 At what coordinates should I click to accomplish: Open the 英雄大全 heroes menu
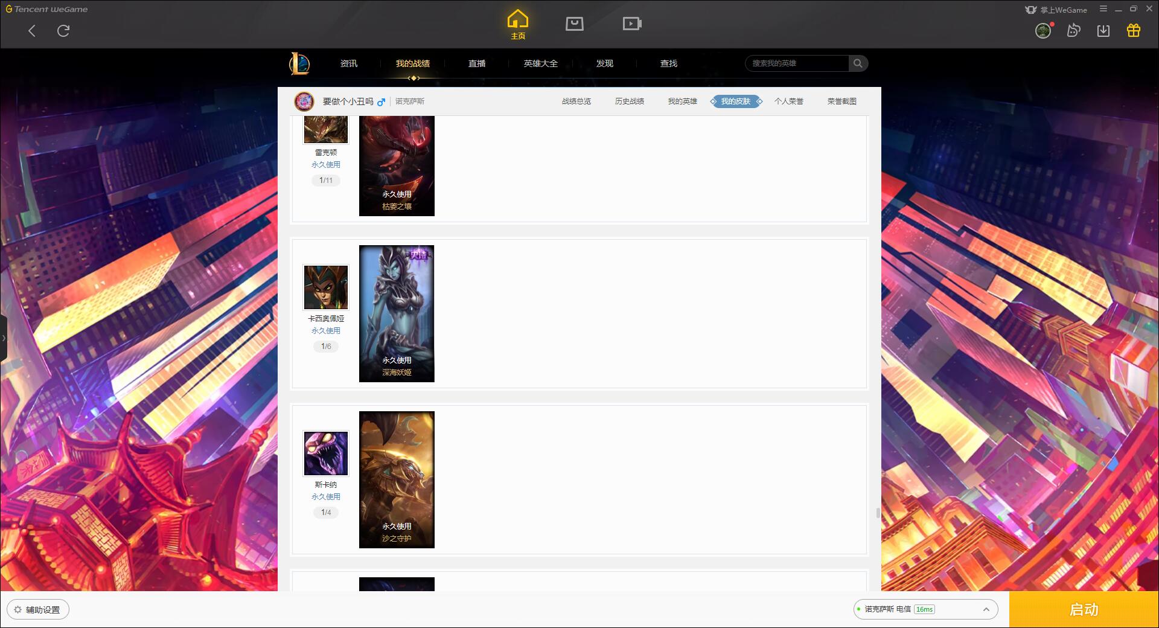coord(541,63)
